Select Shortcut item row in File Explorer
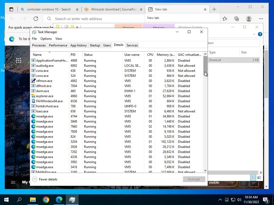The width and height of the screenshot is (274, 205). coord(234,60)
